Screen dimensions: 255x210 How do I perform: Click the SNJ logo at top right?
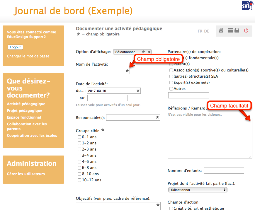coord(246,6)
